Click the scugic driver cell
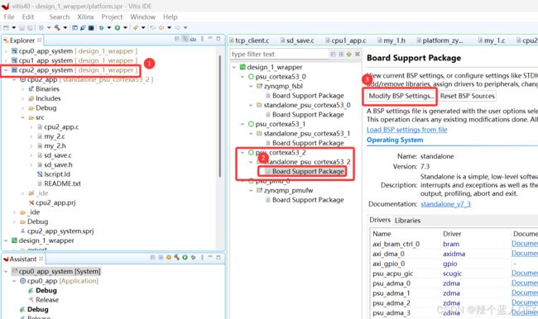The width and height of the screenshot is (538, 319). point(452,274)
